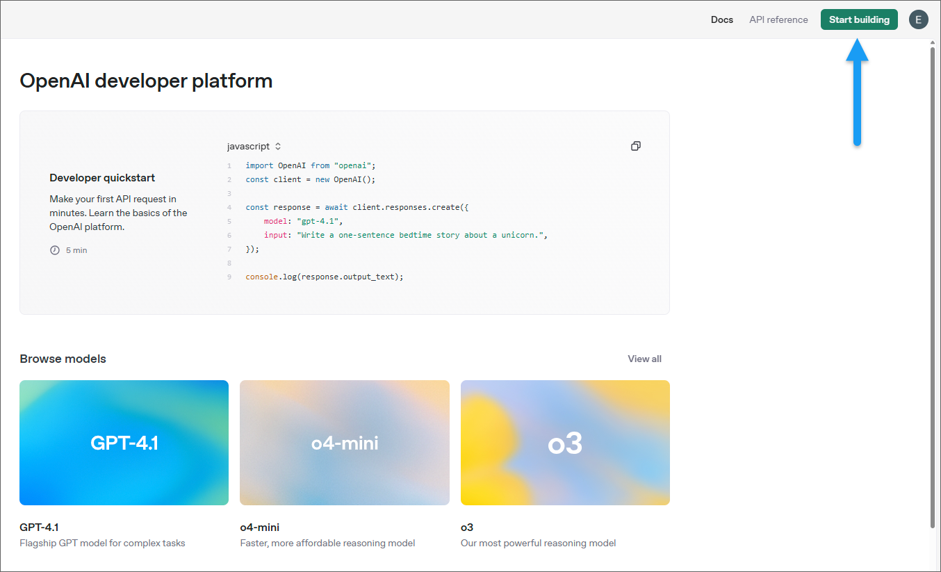The width and height of the screenshot is (941, 572).
Task: Click the clock icon beside 5 min
Action: [55, 250]
